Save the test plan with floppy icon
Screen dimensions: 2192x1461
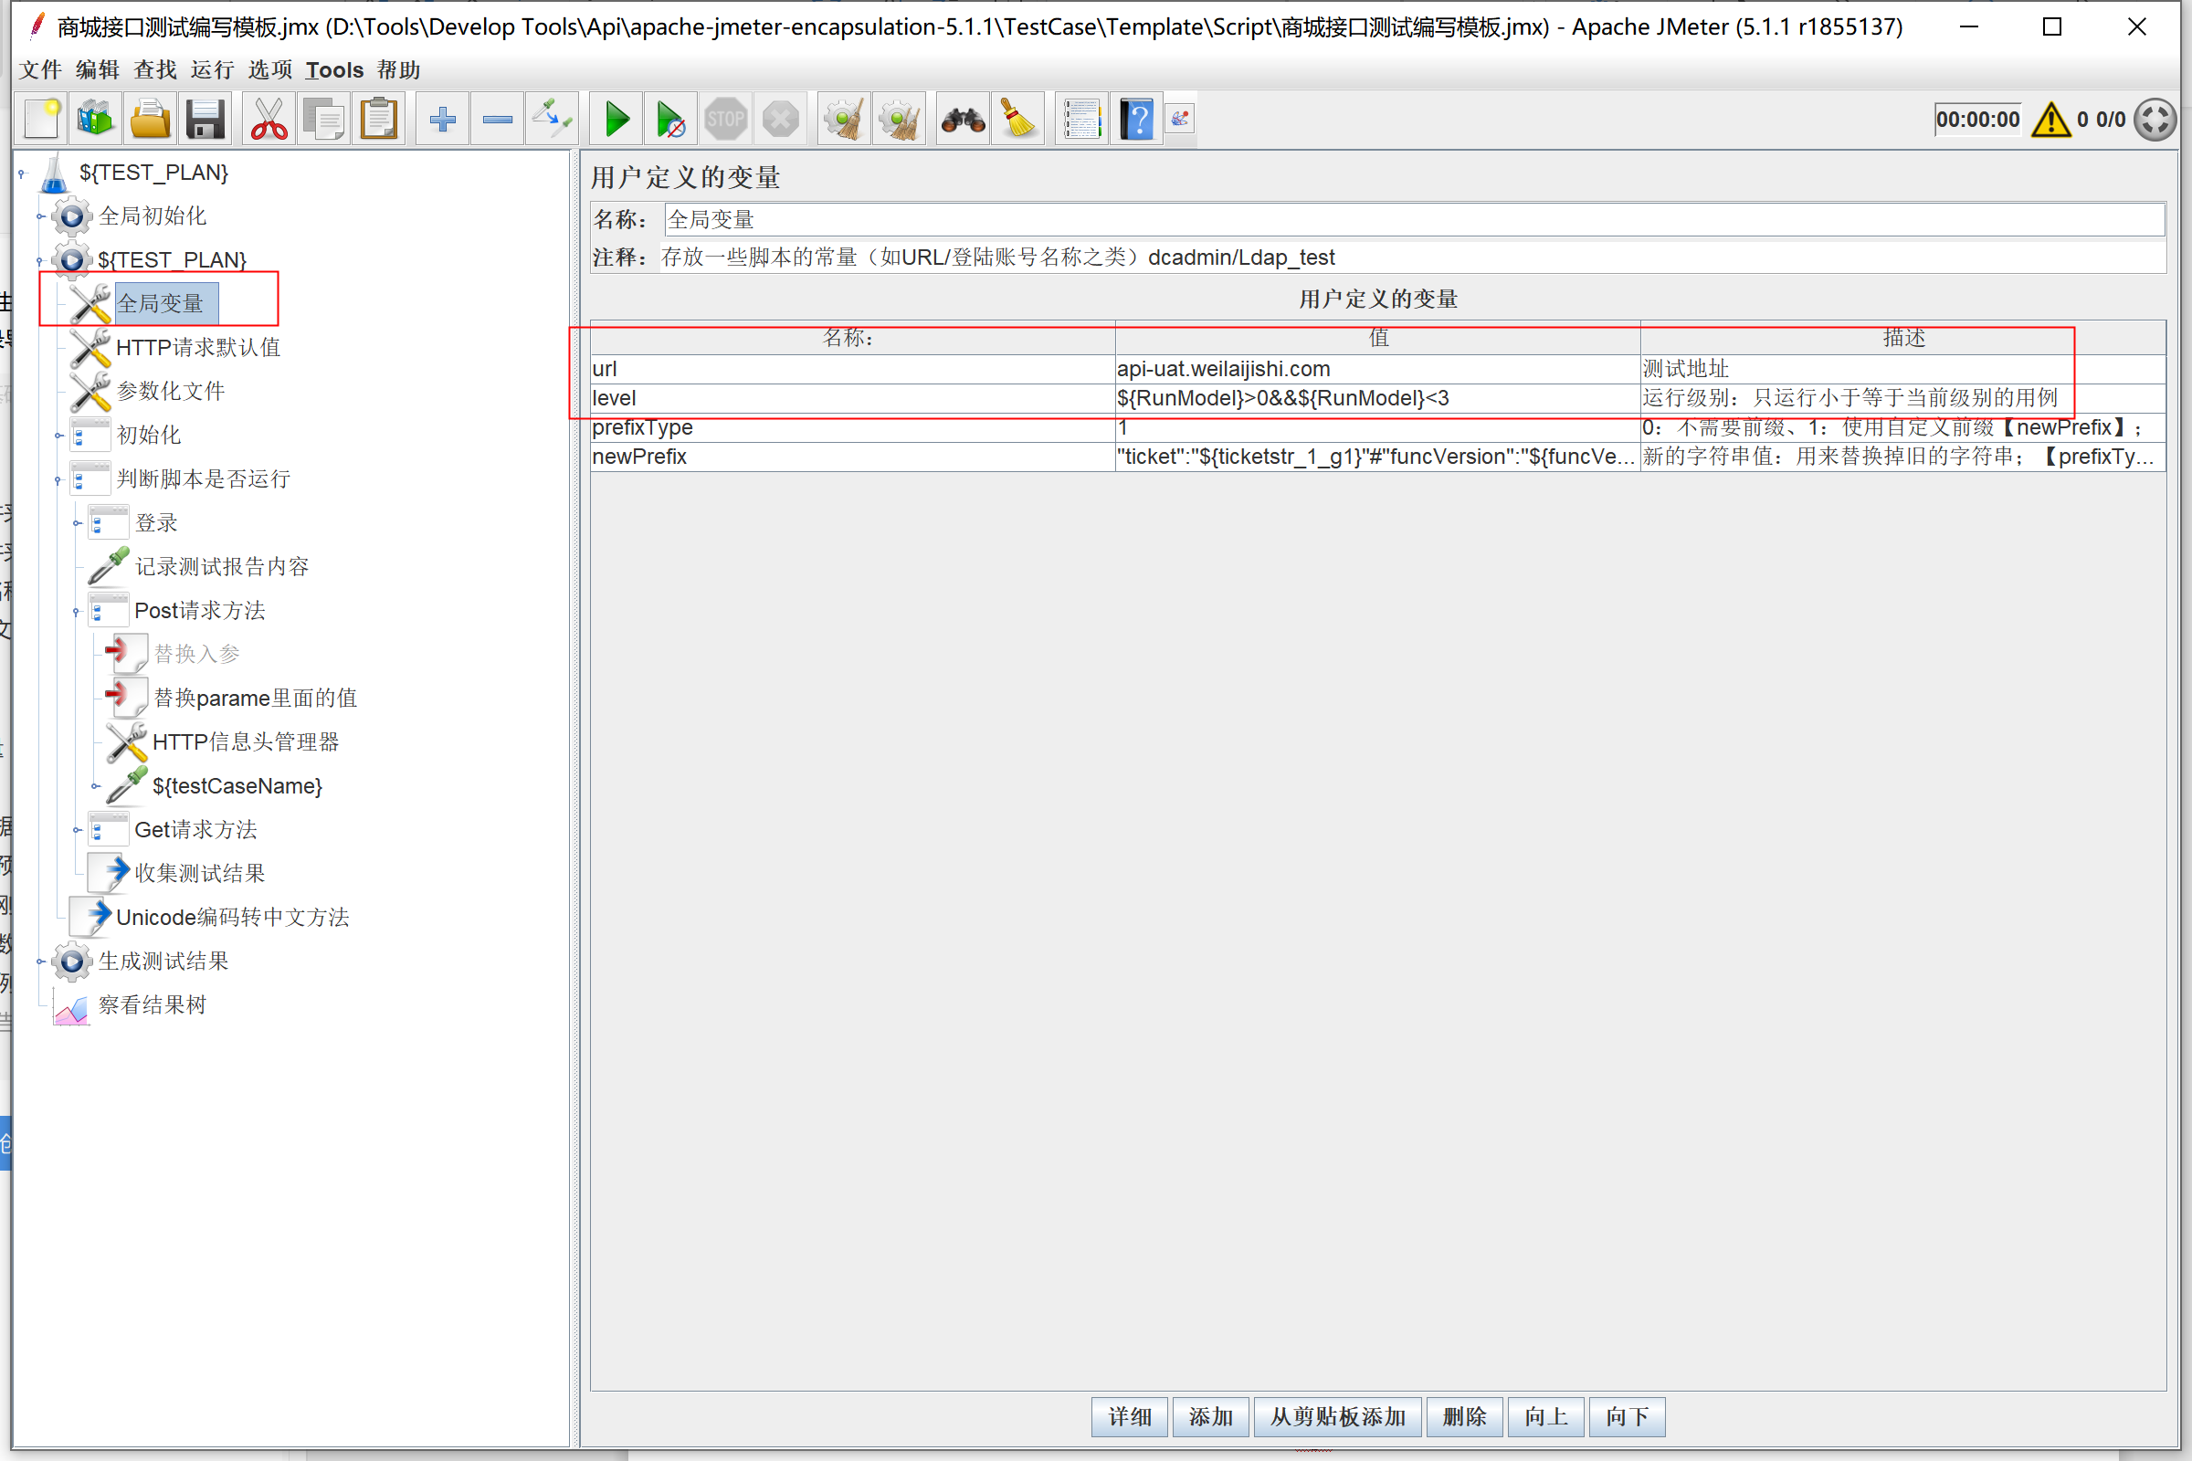[x=205, y=120]
